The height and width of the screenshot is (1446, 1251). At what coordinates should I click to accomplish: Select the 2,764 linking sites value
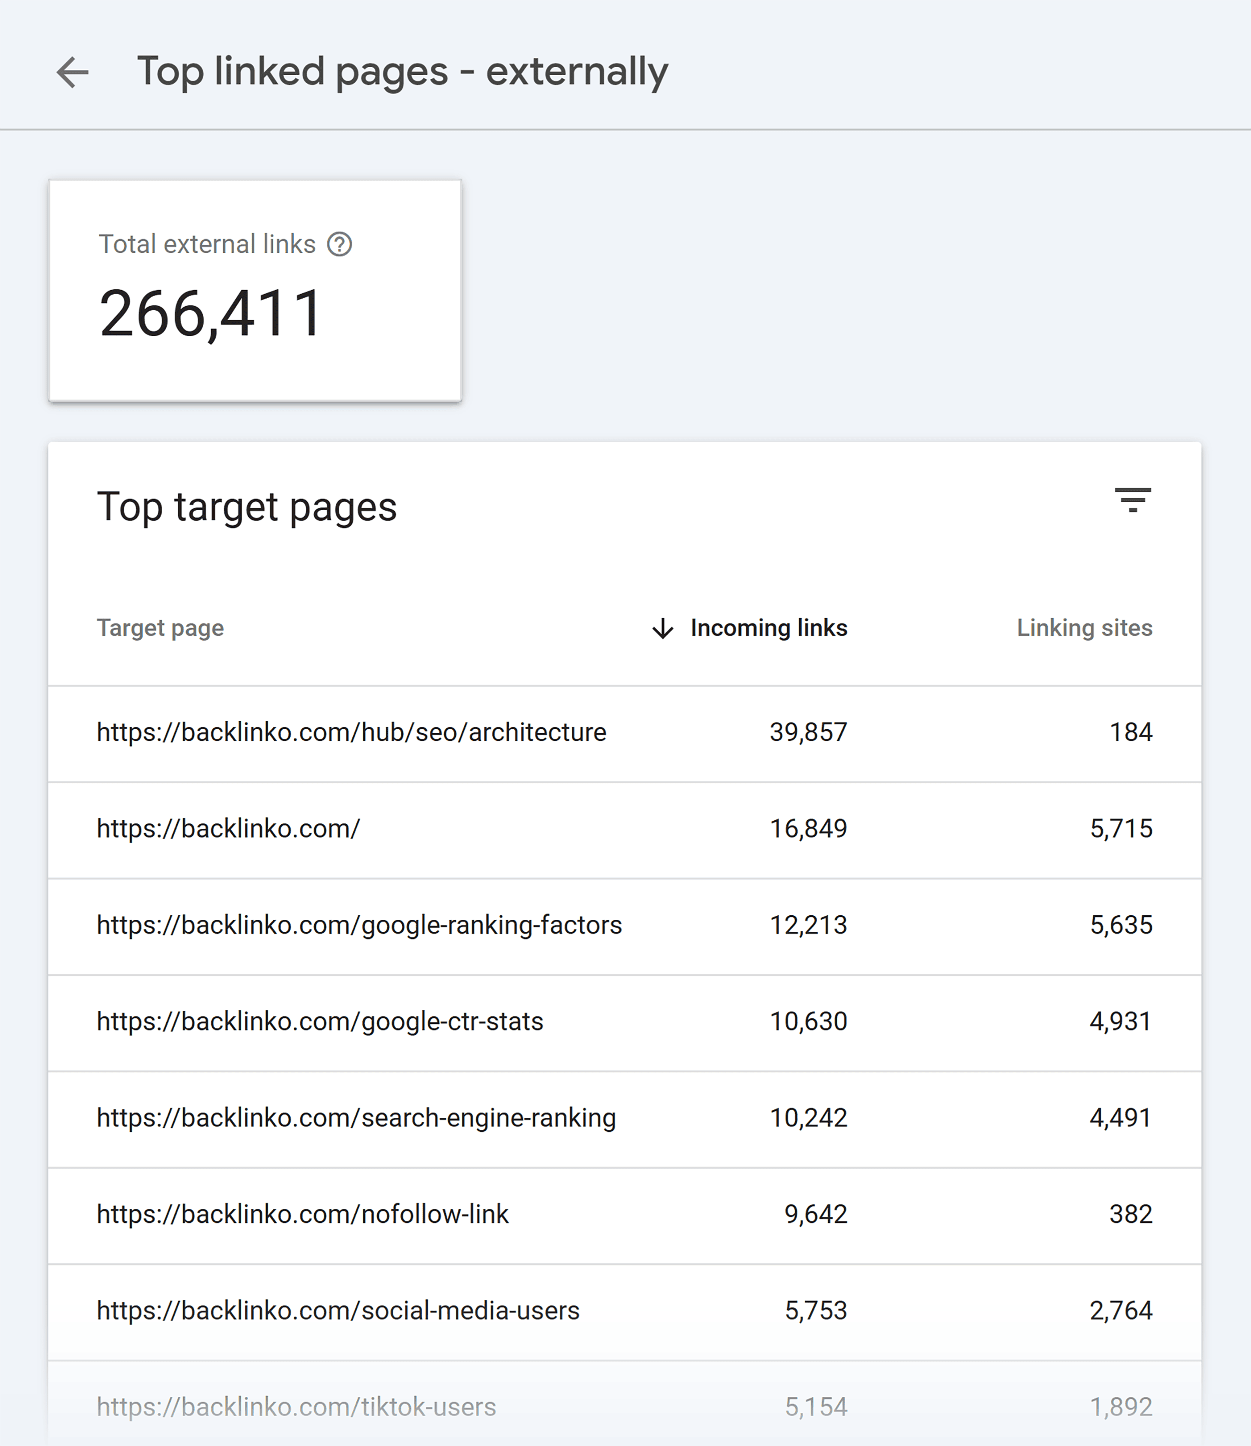coord(1120,1310)
